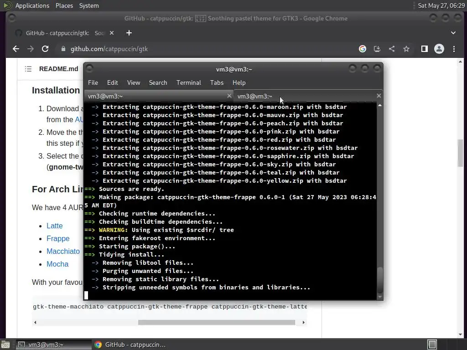This screenshot has height=350, width=467.
Task: Open the terminal's Search menu
Action: 158,83
